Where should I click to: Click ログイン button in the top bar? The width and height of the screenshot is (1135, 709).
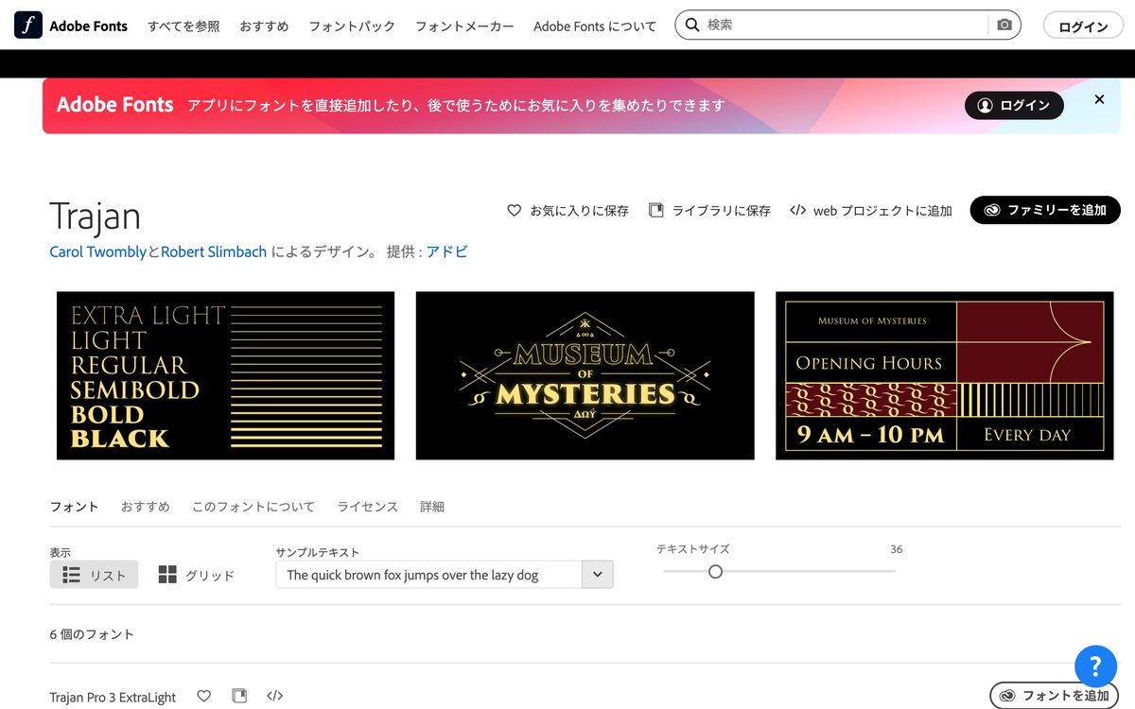(x=1083, y=26)
